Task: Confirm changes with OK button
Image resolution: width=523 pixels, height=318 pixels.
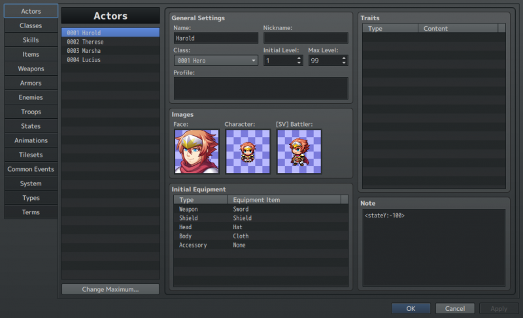Action: (x=411, y=308)
